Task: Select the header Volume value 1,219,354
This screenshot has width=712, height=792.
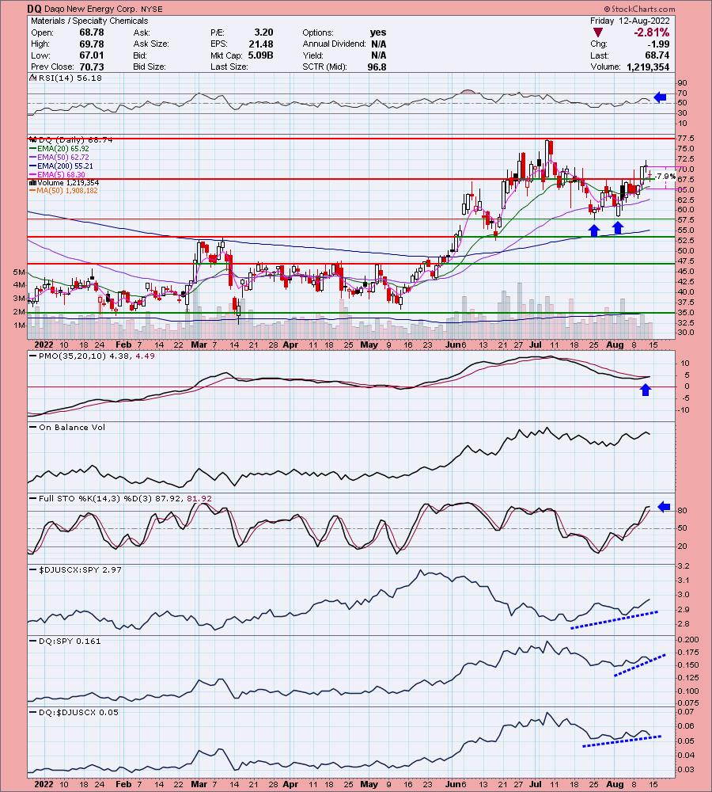Action: point(648,67)
